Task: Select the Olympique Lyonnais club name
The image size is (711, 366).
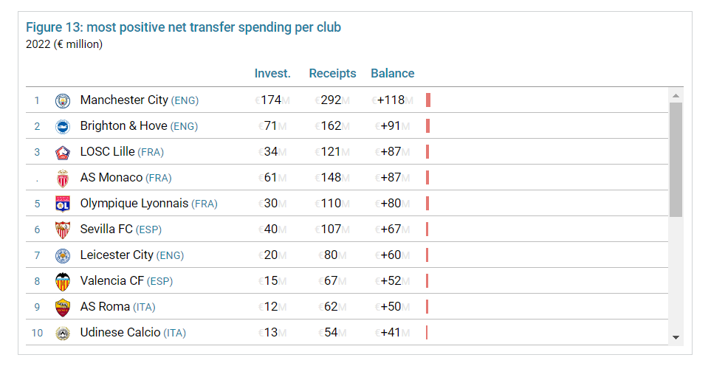Action: [134, 203]
